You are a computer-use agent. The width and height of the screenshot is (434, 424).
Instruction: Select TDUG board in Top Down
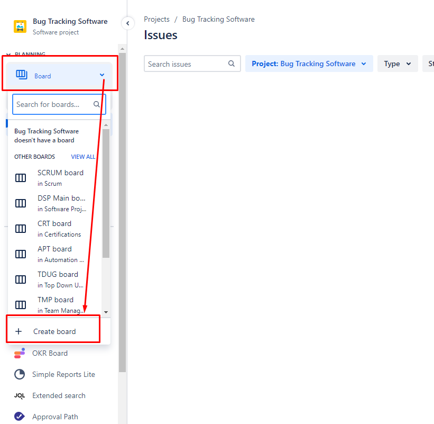[x=55, y=279]
